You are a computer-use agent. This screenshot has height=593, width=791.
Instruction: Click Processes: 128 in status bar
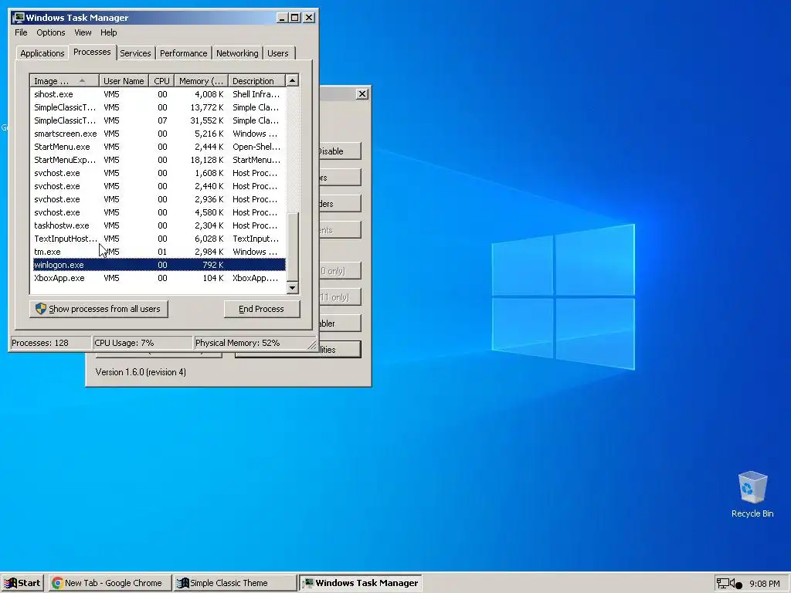[50, 343]
